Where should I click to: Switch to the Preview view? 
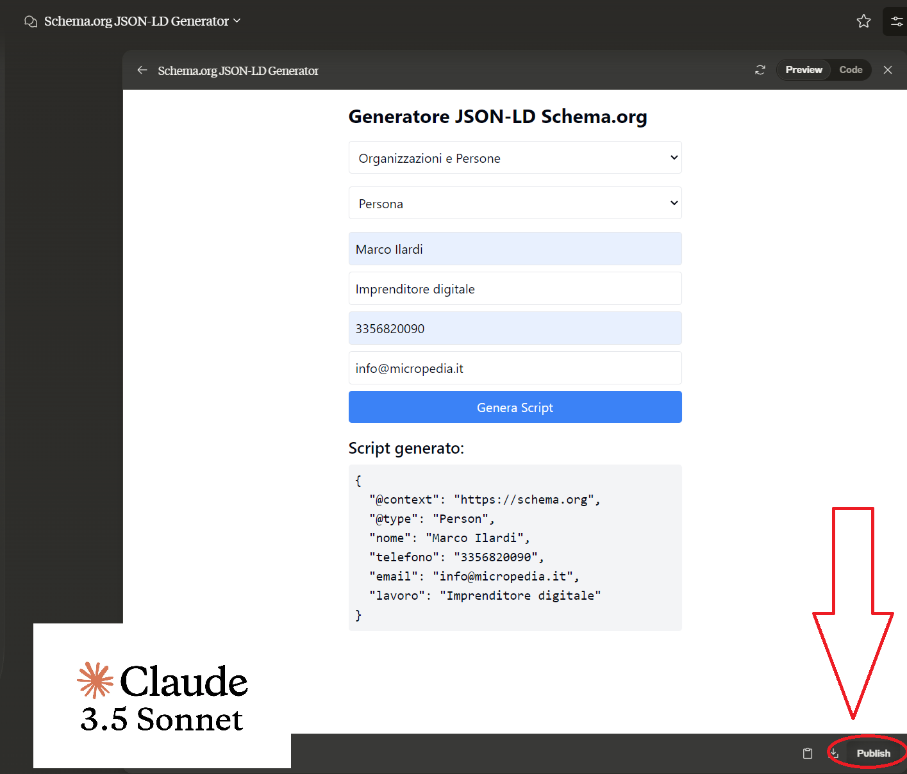pyautogui.click(x=803, y=70)
